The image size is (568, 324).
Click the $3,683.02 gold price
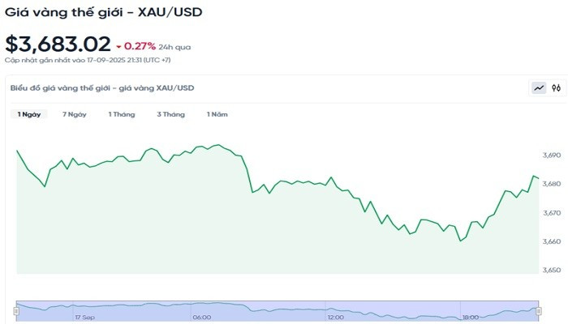tap(57, 45)
